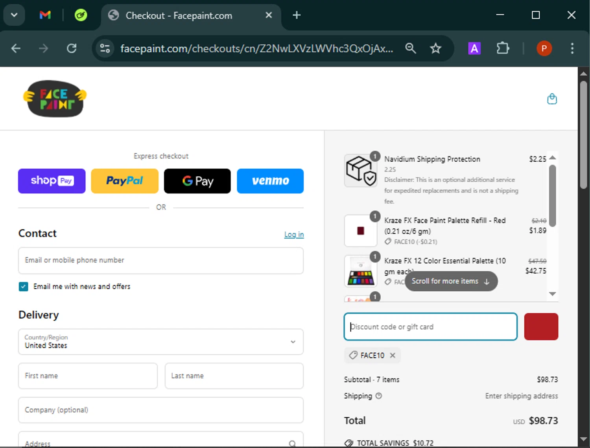The width and height of the screenshot is (590, 448).
Task: Open the zoom magnifier icon in address bar
Action: click(x=411, y=48)
